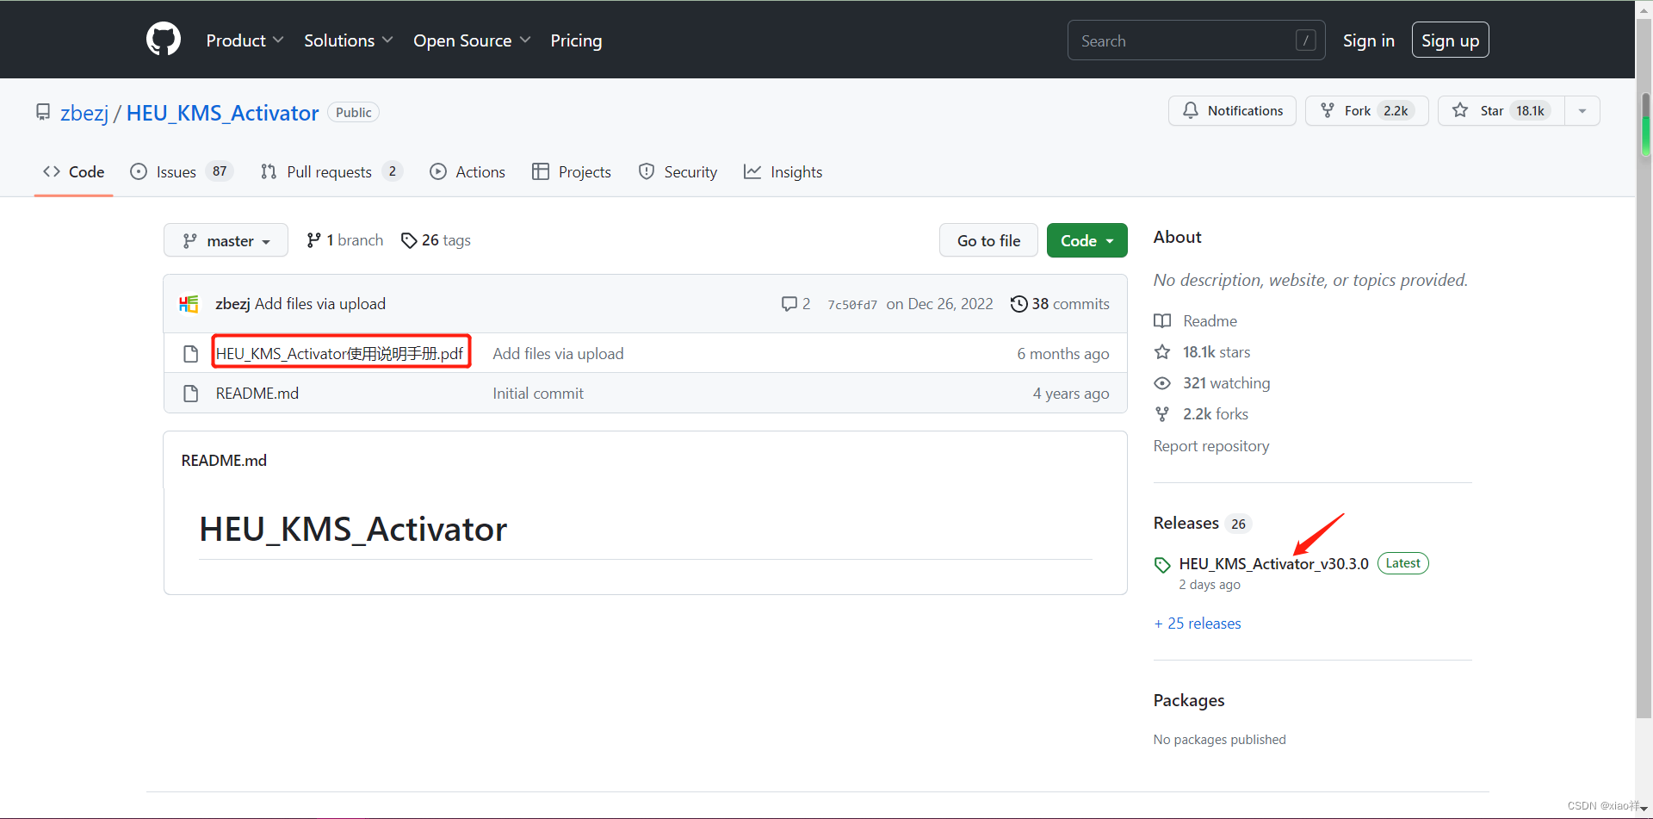
Task: Click the file icon beside README.md row
Action: coord(191,394)
